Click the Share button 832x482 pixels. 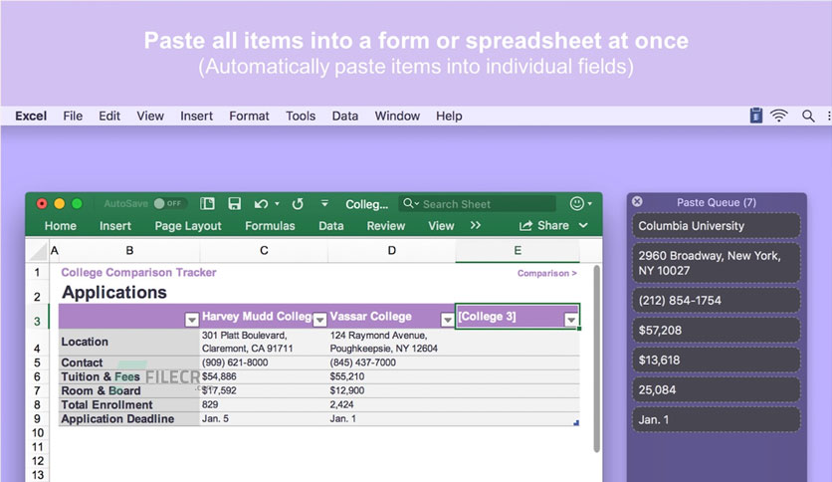[544, 226]
